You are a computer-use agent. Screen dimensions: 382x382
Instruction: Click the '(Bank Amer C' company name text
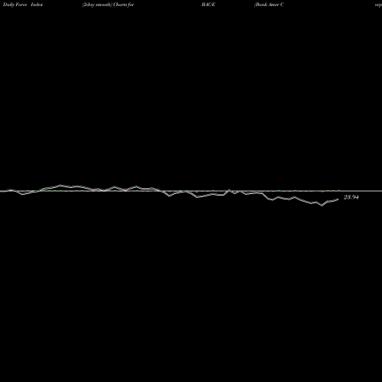[x=269, y=5]
